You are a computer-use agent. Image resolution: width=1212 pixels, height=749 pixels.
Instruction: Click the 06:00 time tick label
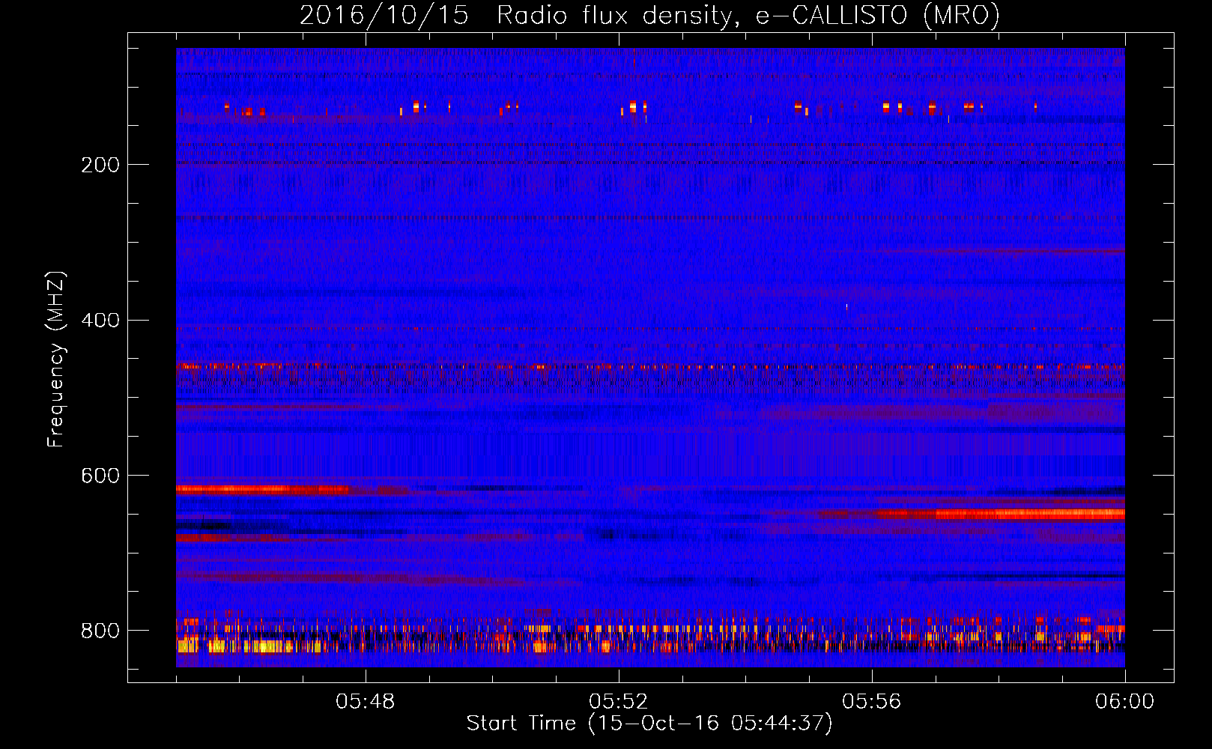[x=1124, y=702]
